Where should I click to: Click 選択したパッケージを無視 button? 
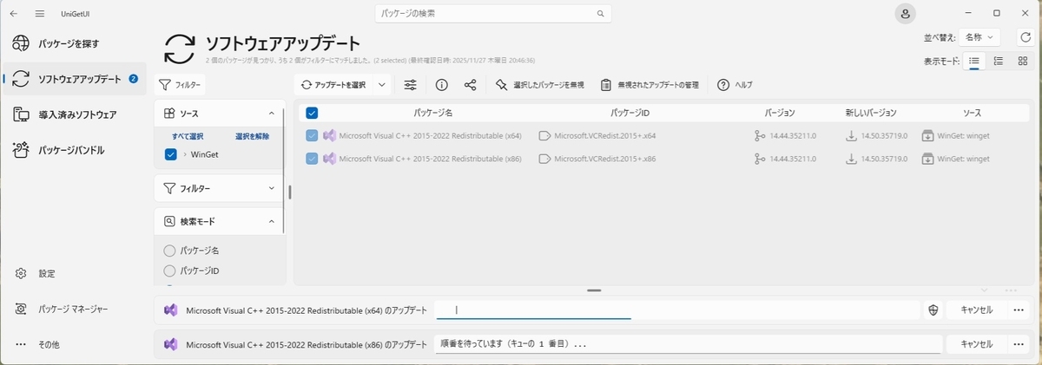tap(539, 85)
